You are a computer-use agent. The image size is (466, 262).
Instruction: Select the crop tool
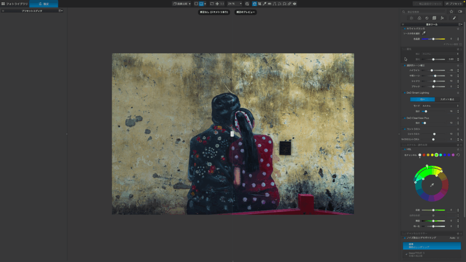click(x=259, y=4)
